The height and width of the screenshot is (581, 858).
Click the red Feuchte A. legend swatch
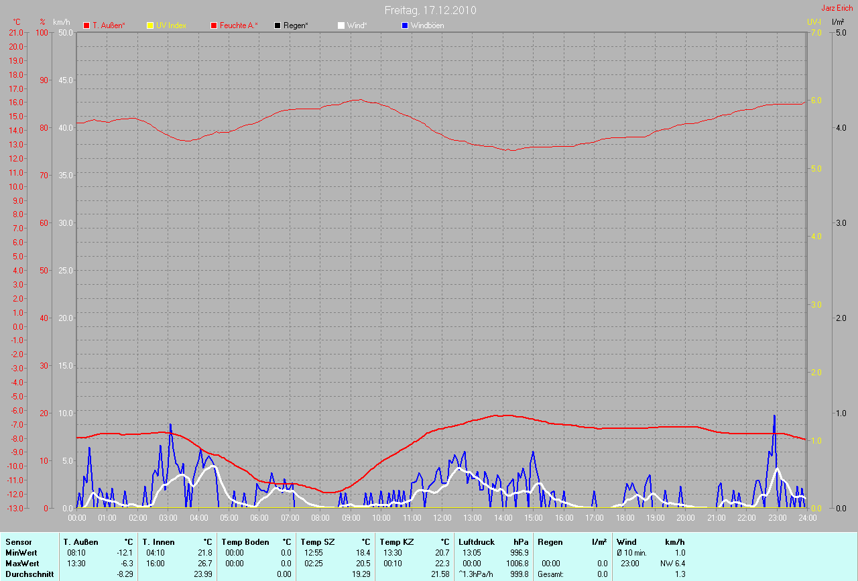point(214,25)
